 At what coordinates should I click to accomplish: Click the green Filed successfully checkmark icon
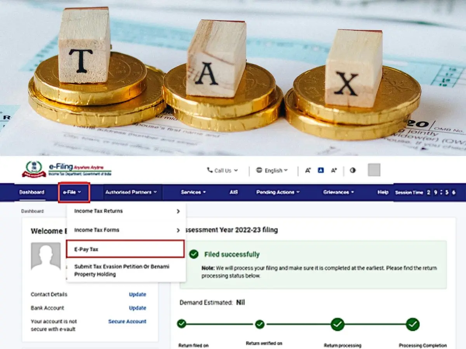point(194,254)
